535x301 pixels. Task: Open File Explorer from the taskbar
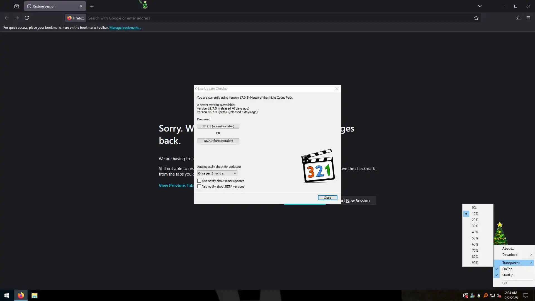[34, 295]
